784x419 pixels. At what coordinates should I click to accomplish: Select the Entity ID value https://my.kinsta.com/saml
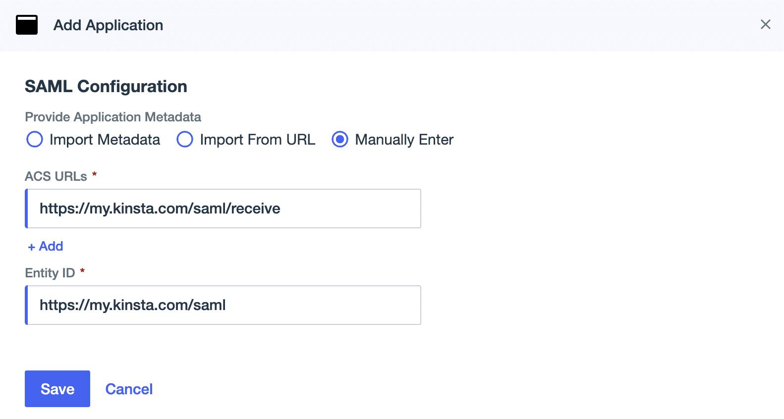click(132, 305)
